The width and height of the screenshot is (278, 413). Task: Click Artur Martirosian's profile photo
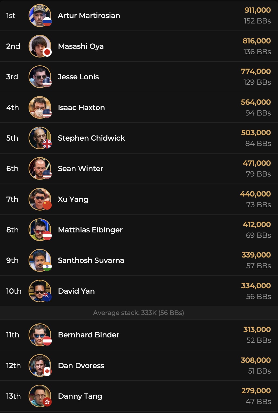tap(39, 15)
